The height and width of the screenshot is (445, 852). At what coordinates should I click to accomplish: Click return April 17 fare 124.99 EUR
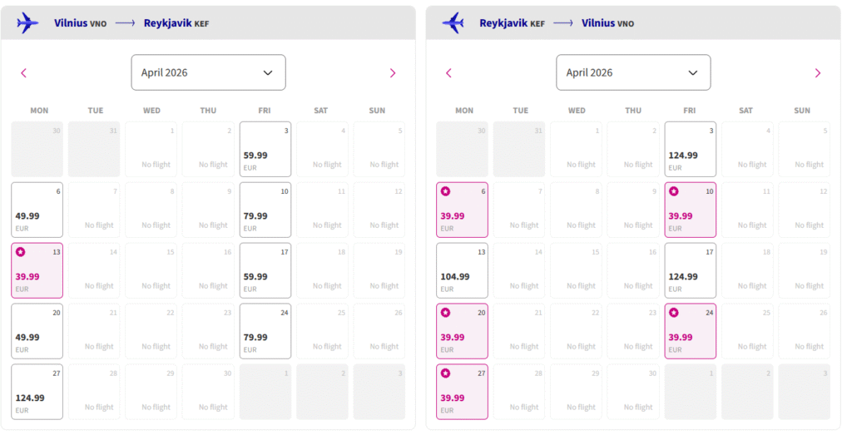click(x=690, y=270)
